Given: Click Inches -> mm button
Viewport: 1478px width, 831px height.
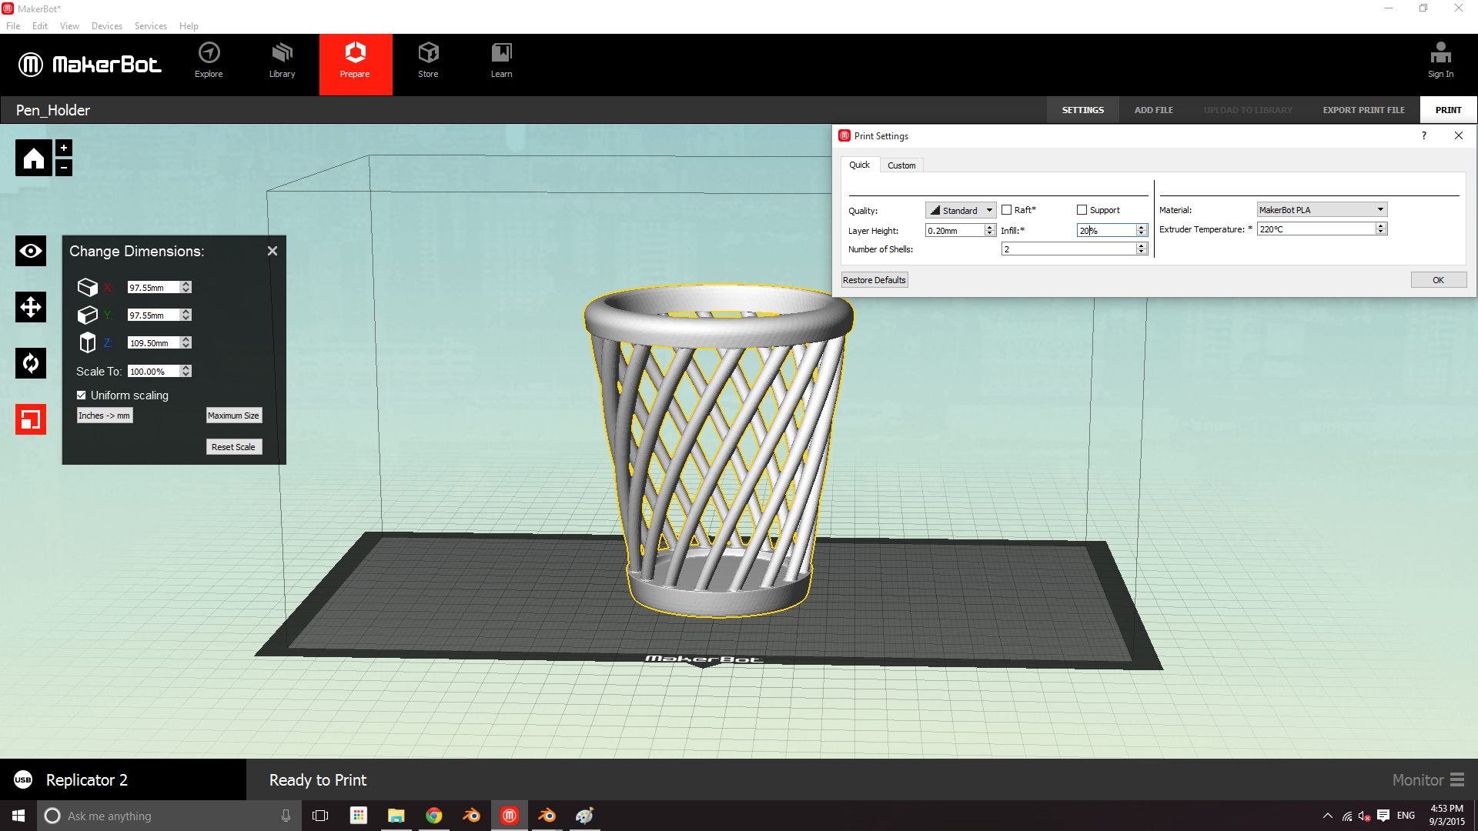Looking at the screenshot, I should pos(104,415).
